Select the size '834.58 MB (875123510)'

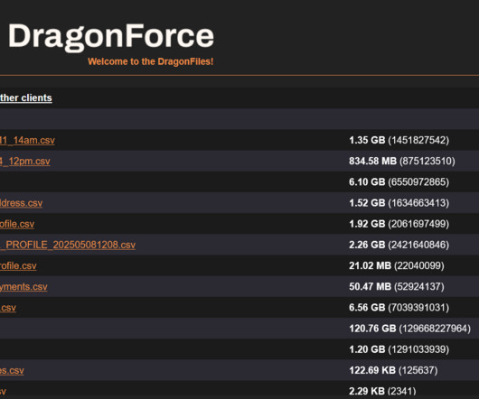[x=402, y=161]
